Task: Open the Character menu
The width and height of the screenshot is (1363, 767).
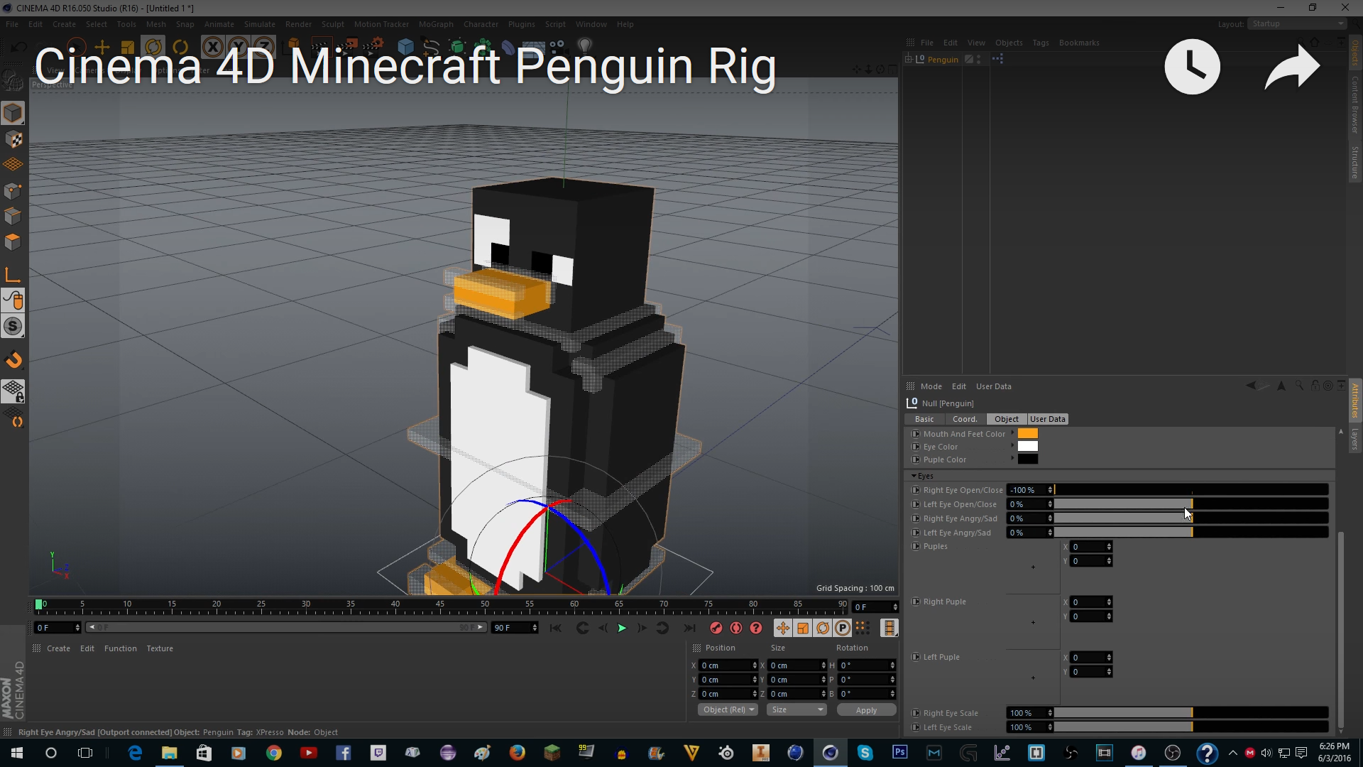Action: coord(481,24)
